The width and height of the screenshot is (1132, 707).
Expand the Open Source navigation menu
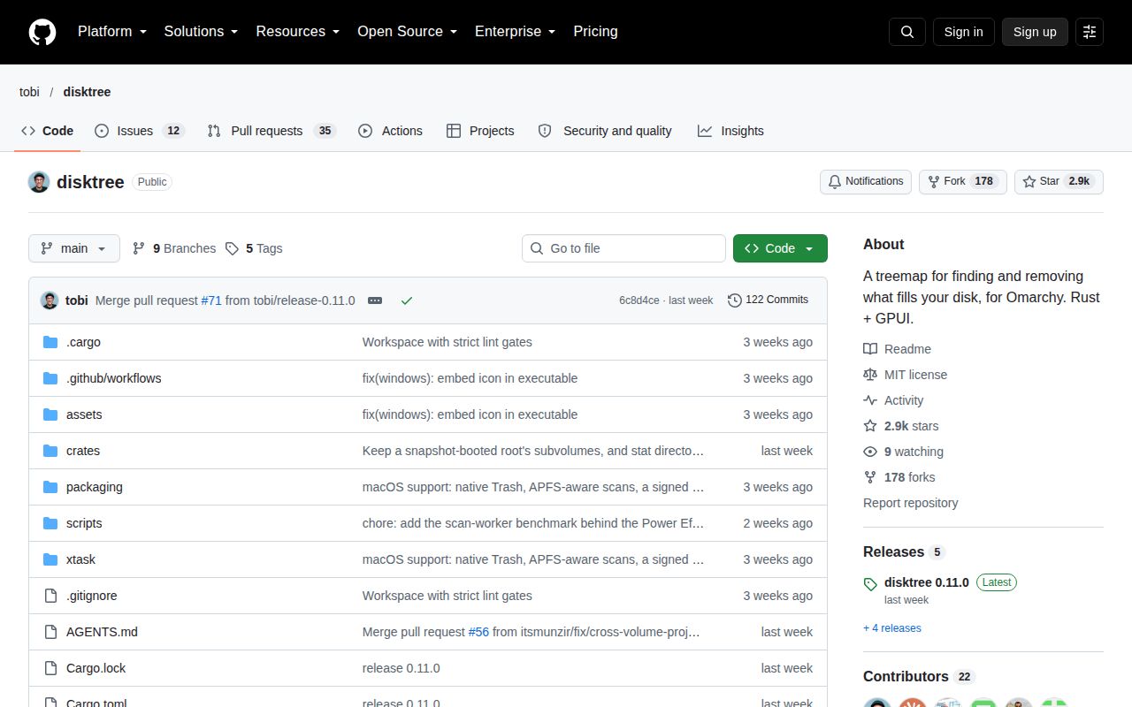point(407,32)
